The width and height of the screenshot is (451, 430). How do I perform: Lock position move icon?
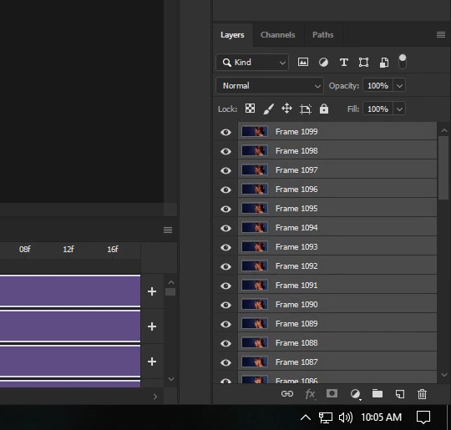(286, 109)
